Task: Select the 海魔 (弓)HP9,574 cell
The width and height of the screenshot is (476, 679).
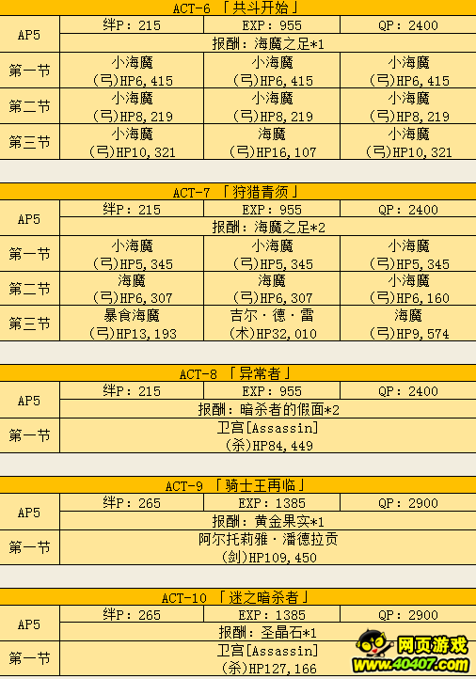Action: tap(408, 324)
